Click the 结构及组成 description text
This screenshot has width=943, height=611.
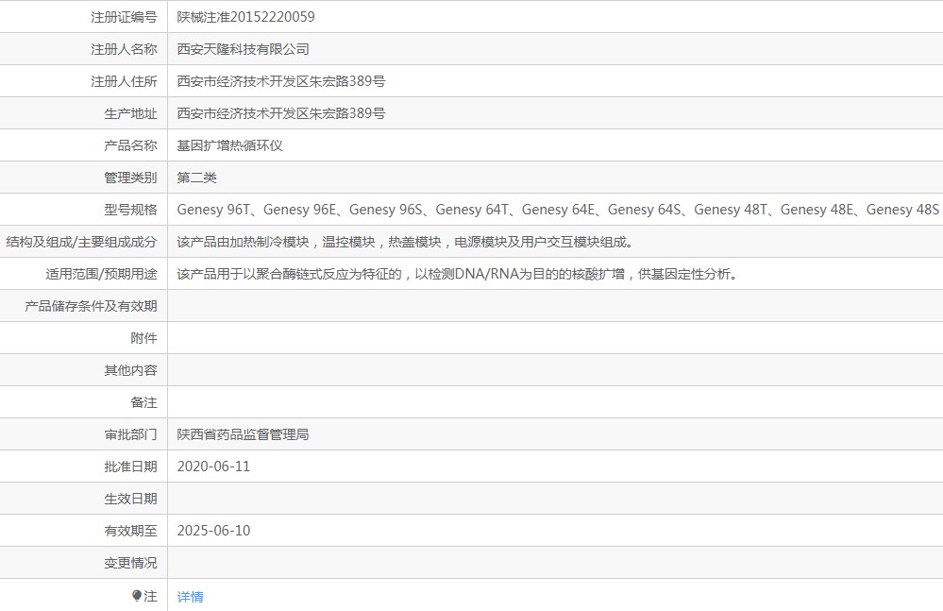click(405, 242)
